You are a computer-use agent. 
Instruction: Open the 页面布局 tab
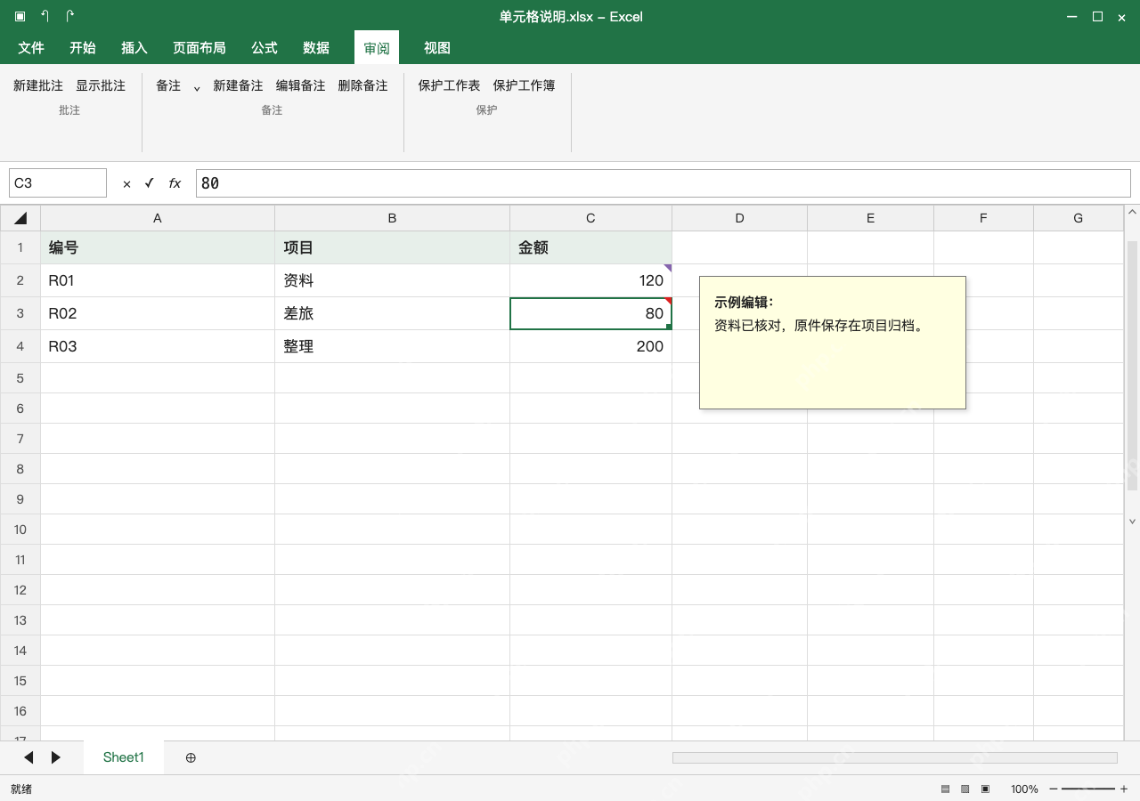(x=199, y=48)
